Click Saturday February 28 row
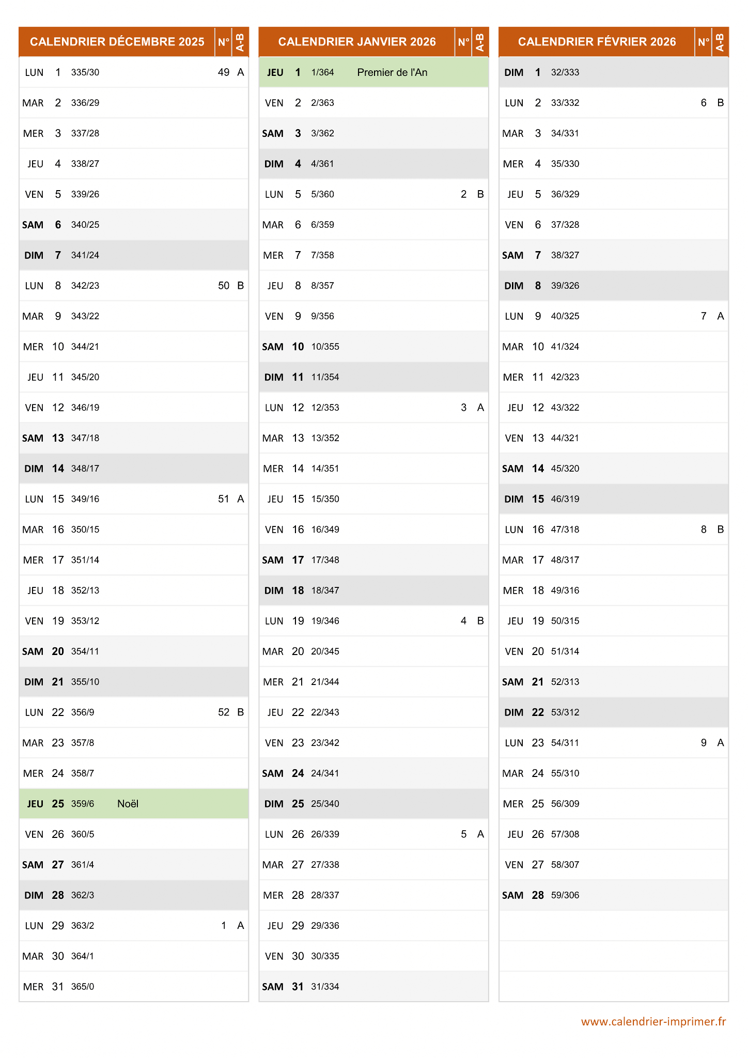Image resolution: width=748 pixels, height=1058 pixels. coord(614,895)
